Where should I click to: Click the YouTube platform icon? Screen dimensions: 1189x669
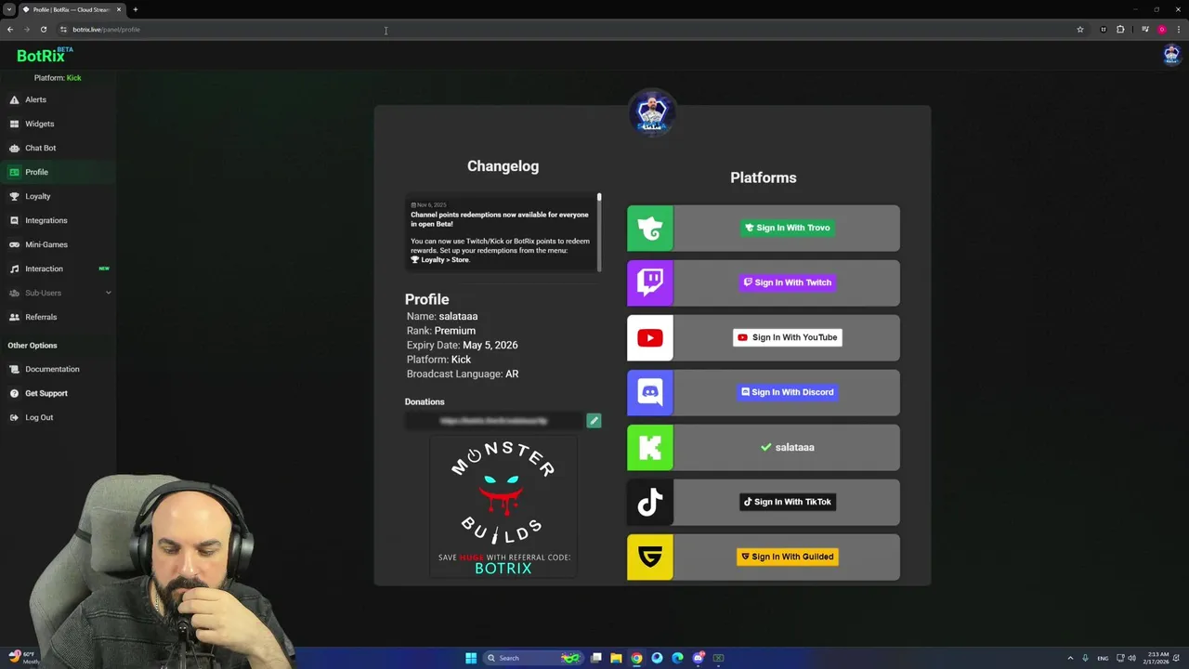[650, 337]
